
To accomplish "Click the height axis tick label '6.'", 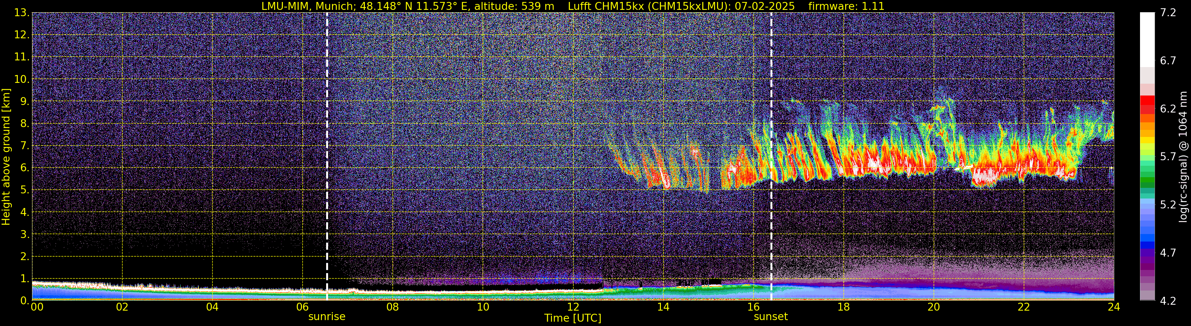I will point(25,168).
